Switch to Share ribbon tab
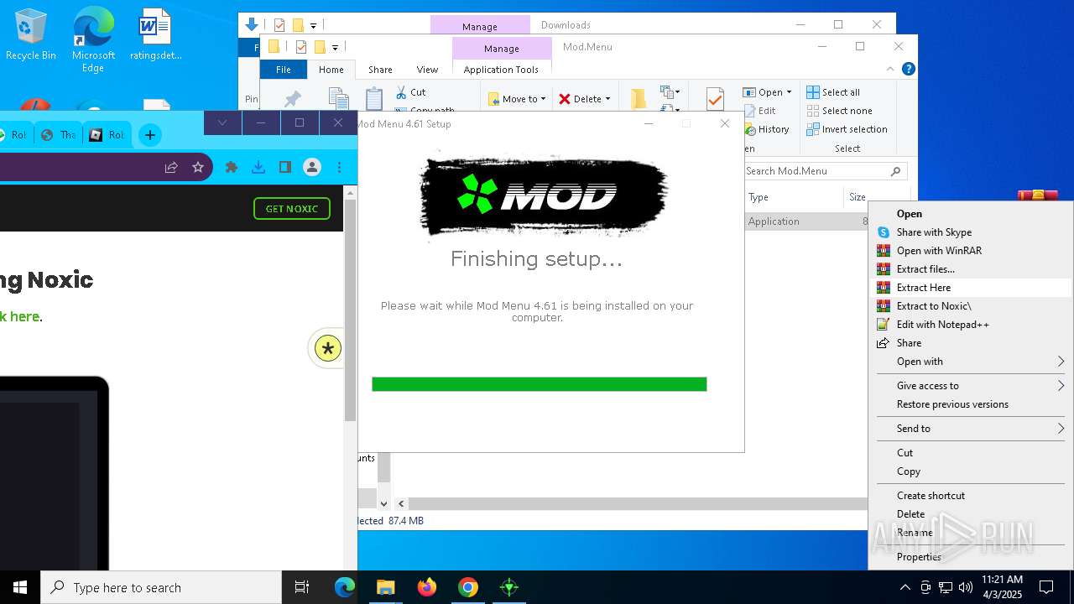1074x604 pixels. (x=380, y=70)
